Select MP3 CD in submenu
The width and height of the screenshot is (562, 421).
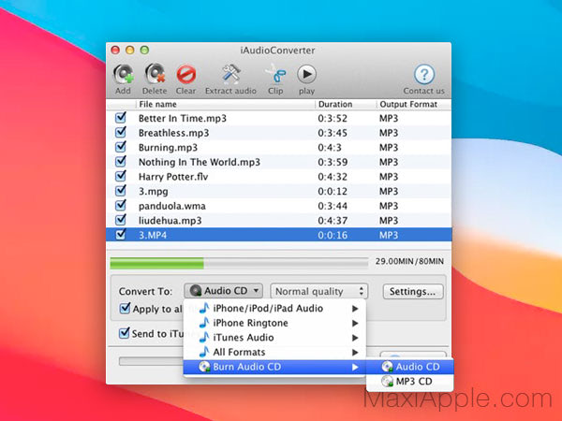[x=409, y=382]
